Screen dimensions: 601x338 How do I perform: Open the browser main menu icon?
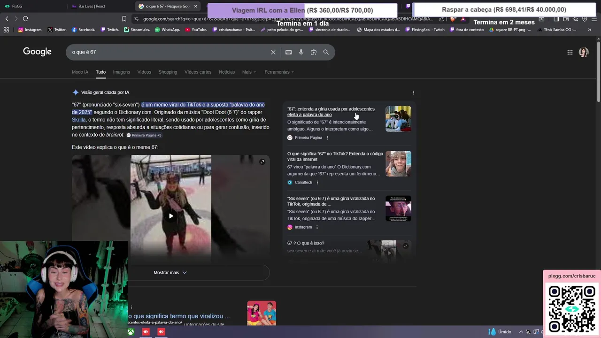tap(595, 19)
